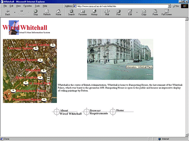Click the Horse Guards map label
Screen dimensions: 189x141
tap(26, 77)
